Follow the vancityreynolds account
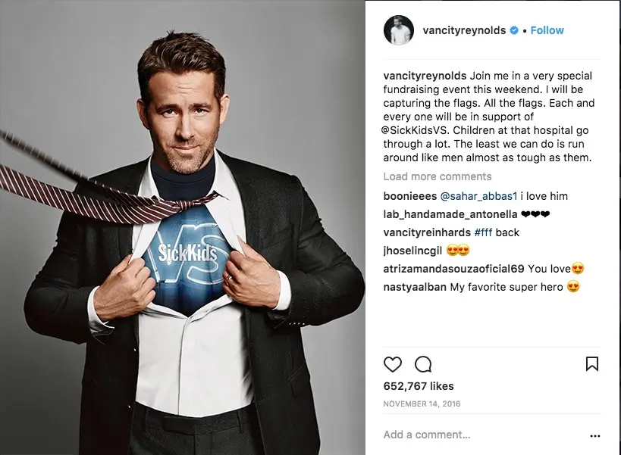Screen dimensions: 621x455 [x=547, y=30]
